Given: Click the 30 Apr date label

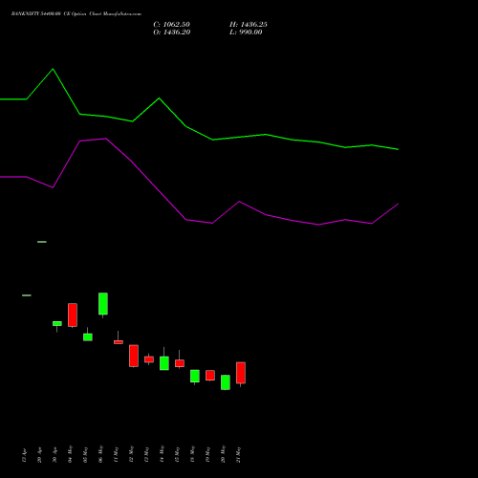Looking at the screenshot, I should pyautogui.click(x=54, y=455).
